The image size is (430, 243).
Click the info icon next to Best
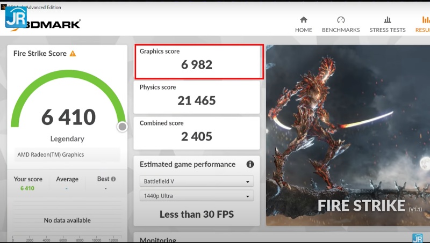click(113, 179)
